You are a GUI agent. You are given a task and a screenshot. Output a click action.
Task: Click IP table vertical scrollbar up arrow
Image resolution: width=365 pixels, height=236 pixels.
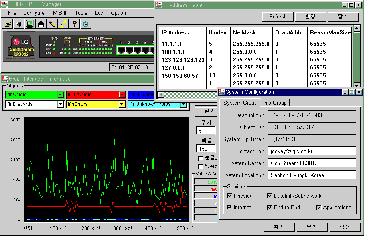click(x=357, y=28)
